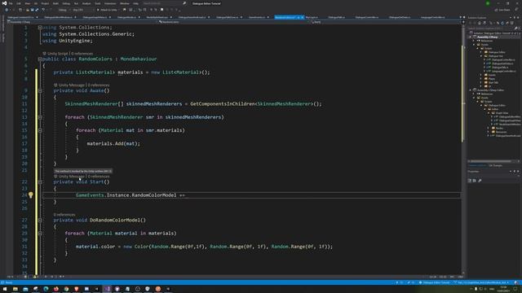The image size is (522, 293).
Task: Select LanguageController.cs in Solution Explorer
Action: (503, 71)
